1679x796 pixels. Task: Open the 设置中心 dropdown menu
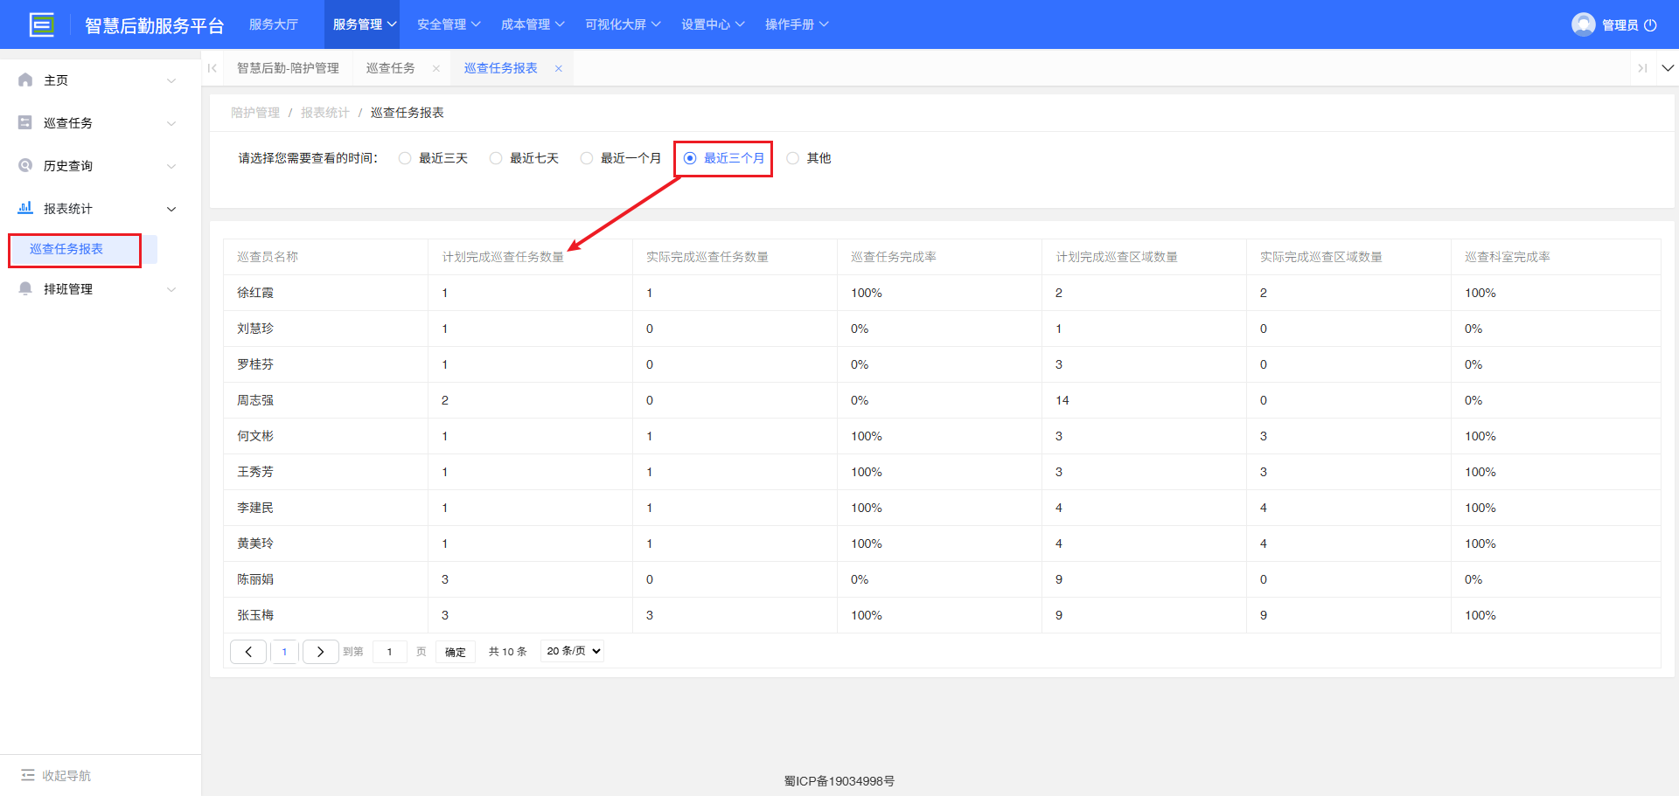tap(713, 24)
